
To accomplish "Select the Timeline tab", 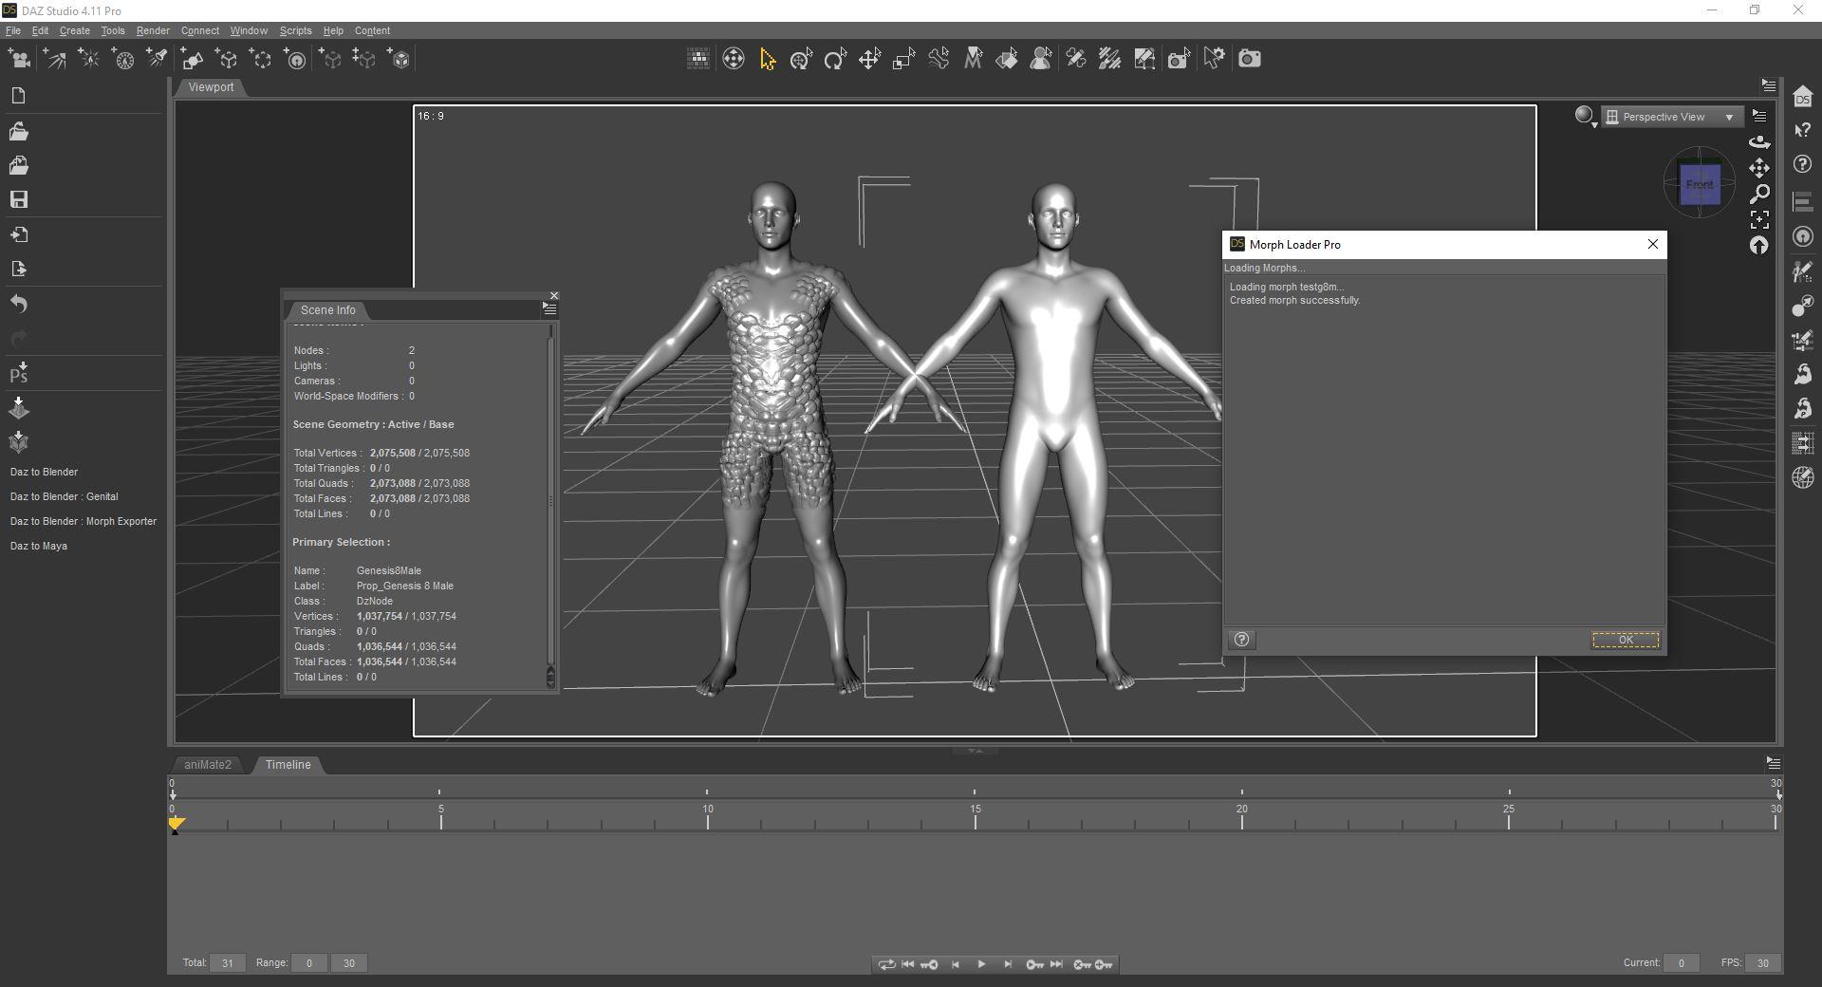I will 288,765.
